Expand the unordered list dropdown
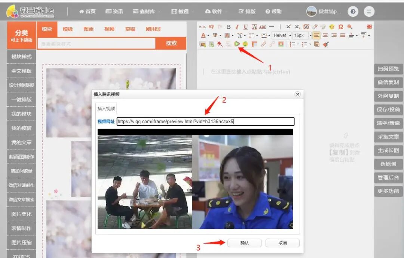Screen dimensions: 404x258 310,44
